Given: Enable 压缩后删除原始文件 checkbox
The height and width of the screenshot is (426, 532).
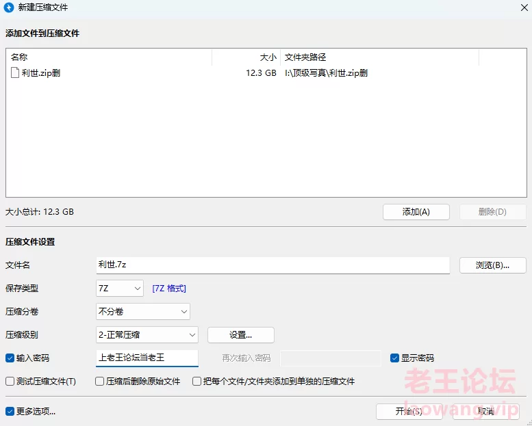Looking at the screenshot, I should pos(100,381).
